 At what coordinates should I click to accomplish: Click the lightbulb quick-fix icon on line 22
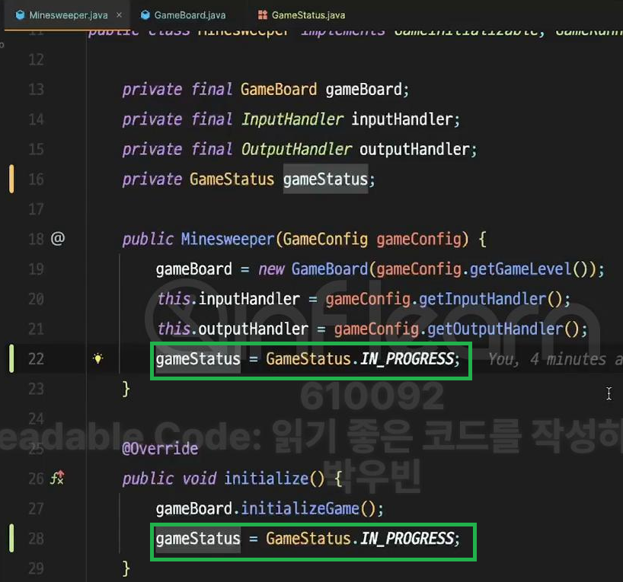[97, 358]
